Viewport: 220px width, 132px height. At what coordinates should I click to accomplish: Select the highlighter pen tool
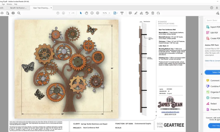point(136,13)
